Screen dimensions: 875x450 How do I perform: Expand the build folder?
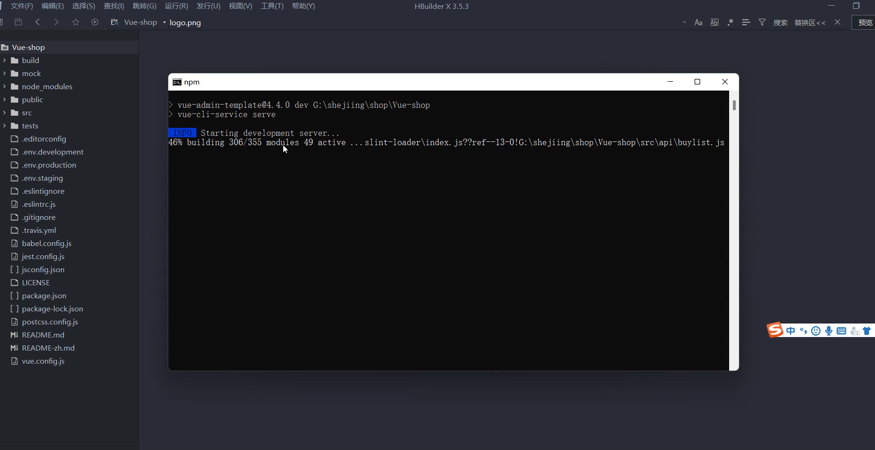point(4,60)
